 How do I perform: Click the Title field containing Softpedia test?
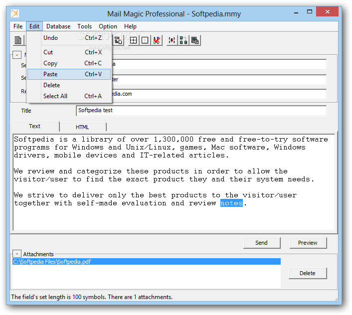(x=201, y=111)
